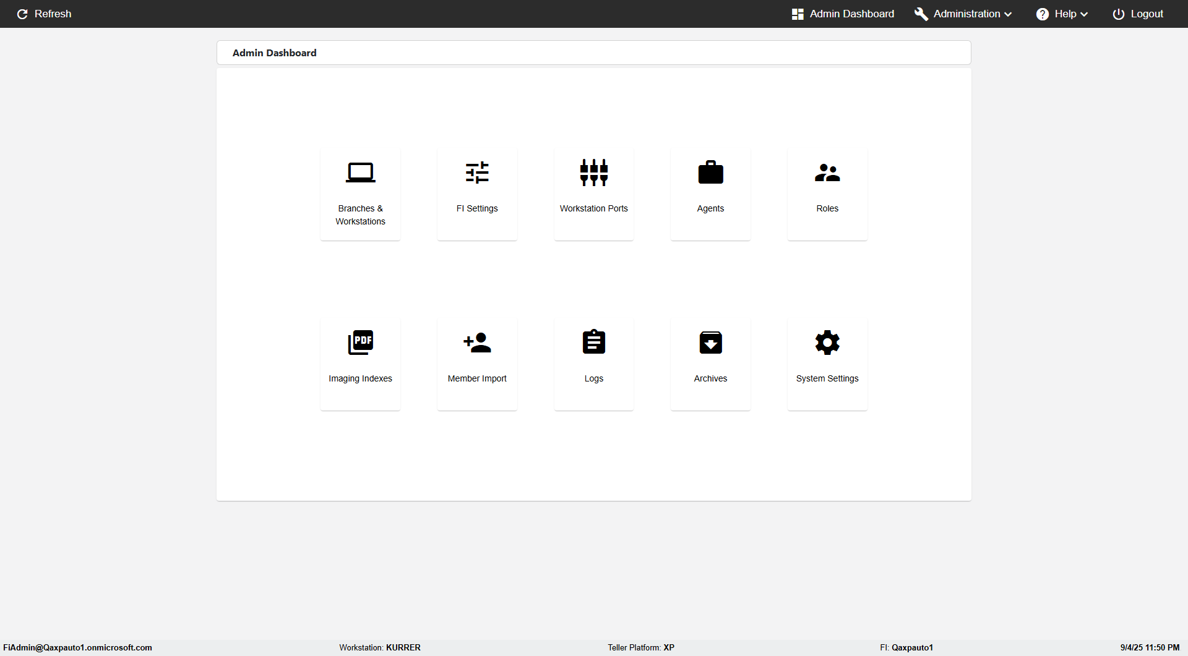Click the Logout link text
This screenshot has width=1188, height=656.
tap(1147, 14)
